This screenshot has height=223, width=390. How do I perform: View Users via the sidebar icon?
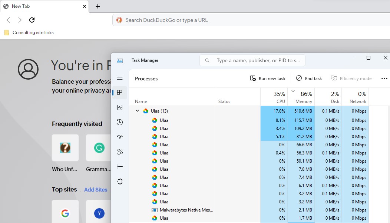[x=120, y=152]
